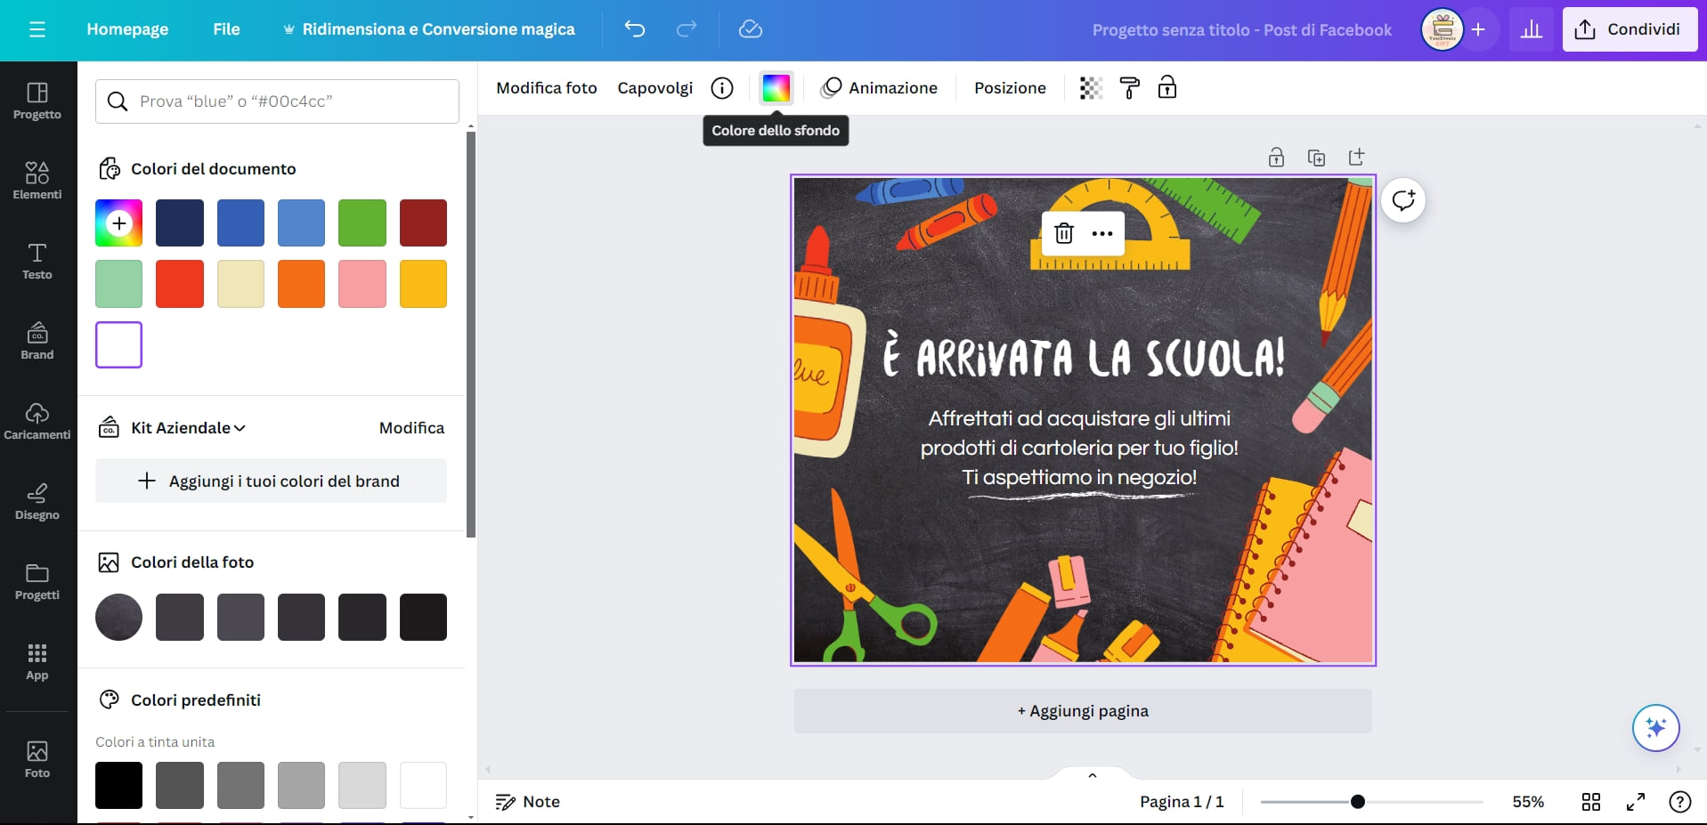The width and height of the screenshot is (1707, 825).
Task: Open the three-dots more options on canvas
Action: click(1102, 234)
